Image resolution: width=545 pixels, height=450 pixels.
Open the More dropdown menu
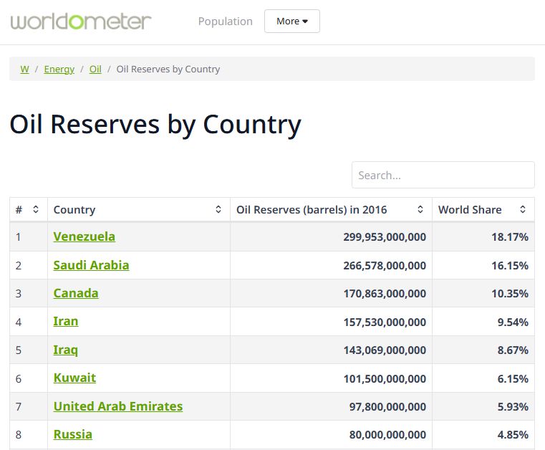[291, 21]
